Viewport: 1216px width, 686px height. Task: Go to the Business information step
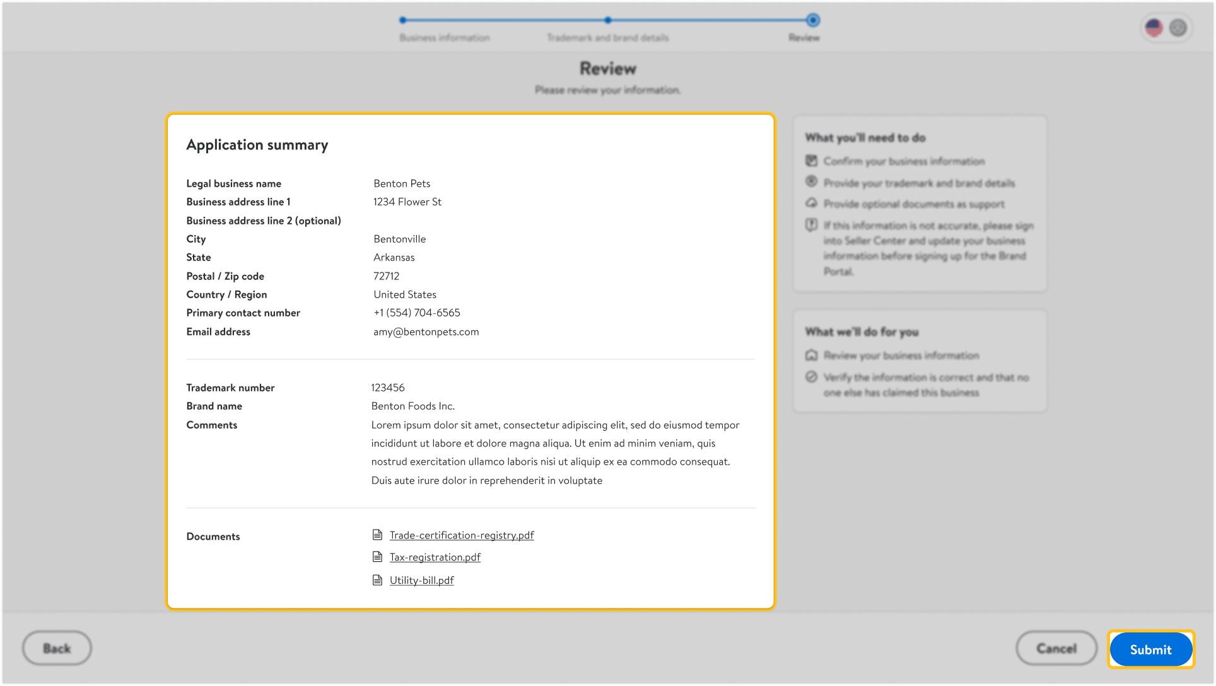[403, 20]
